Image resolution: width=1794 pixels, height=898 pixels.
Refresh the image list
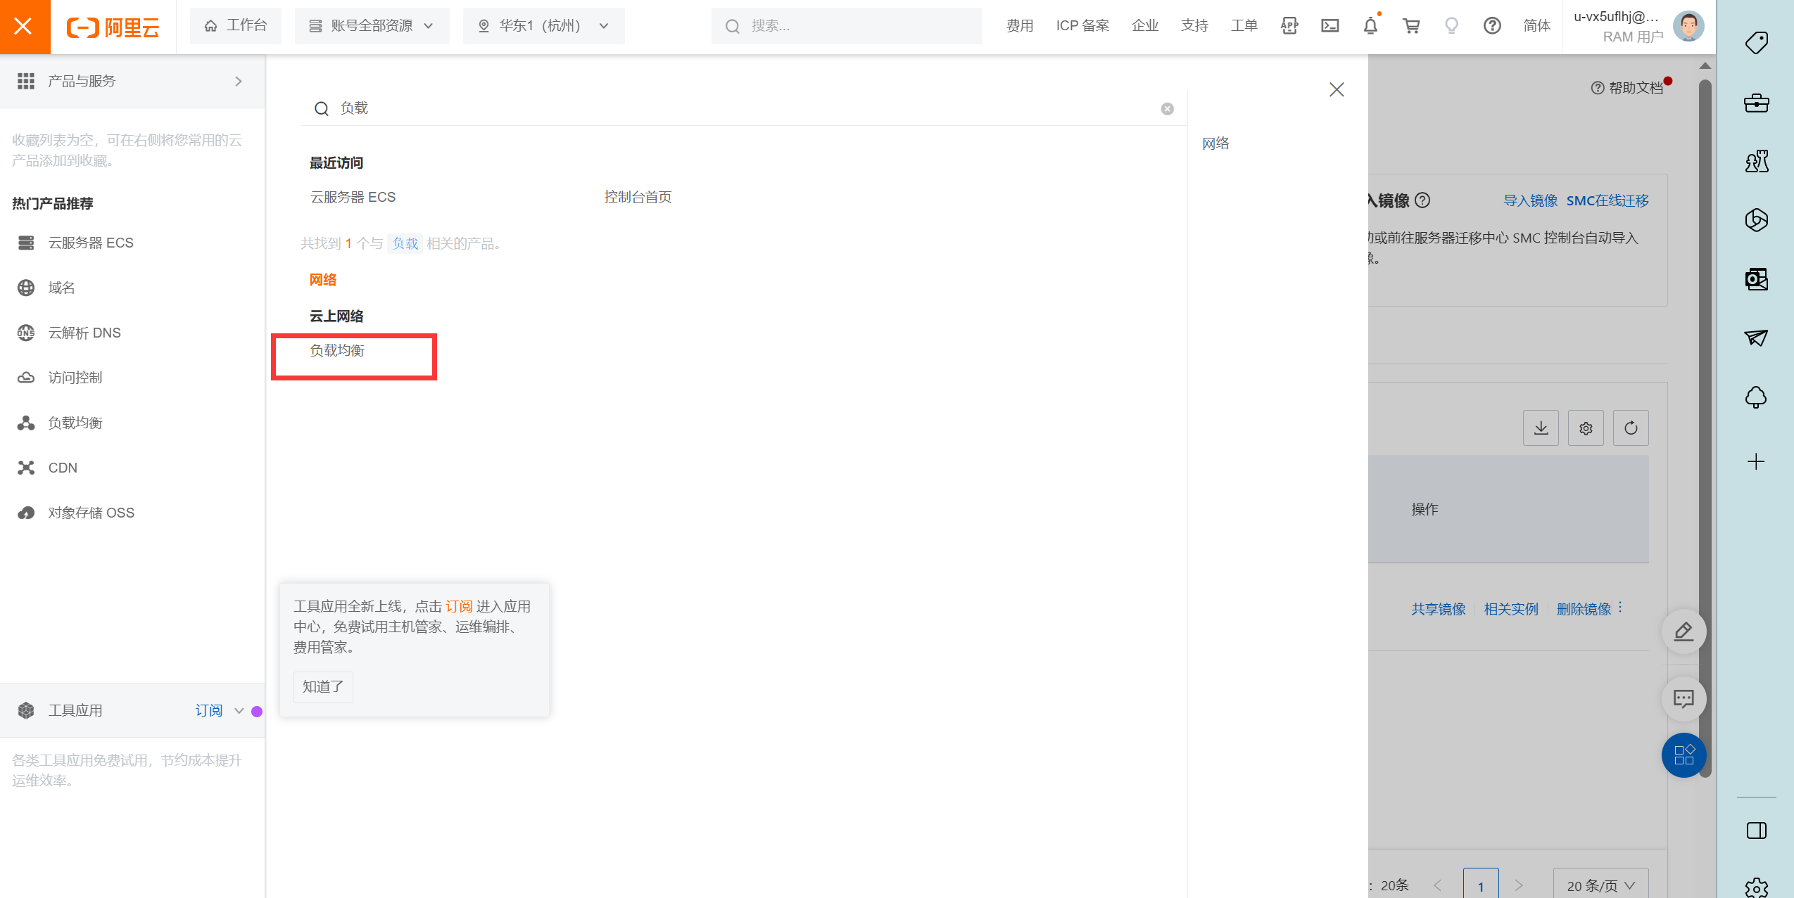tap(1631, 428)
